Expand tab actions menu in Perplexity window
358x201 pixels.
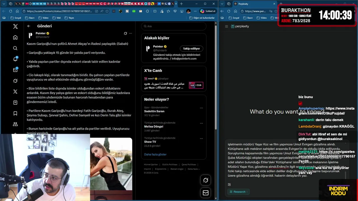click(x=222, y=4)
